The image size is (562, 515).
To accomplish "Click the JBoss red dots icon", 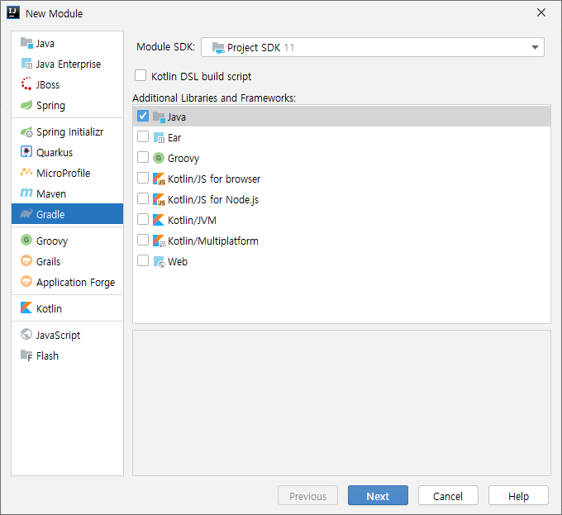I will (26, 84).
